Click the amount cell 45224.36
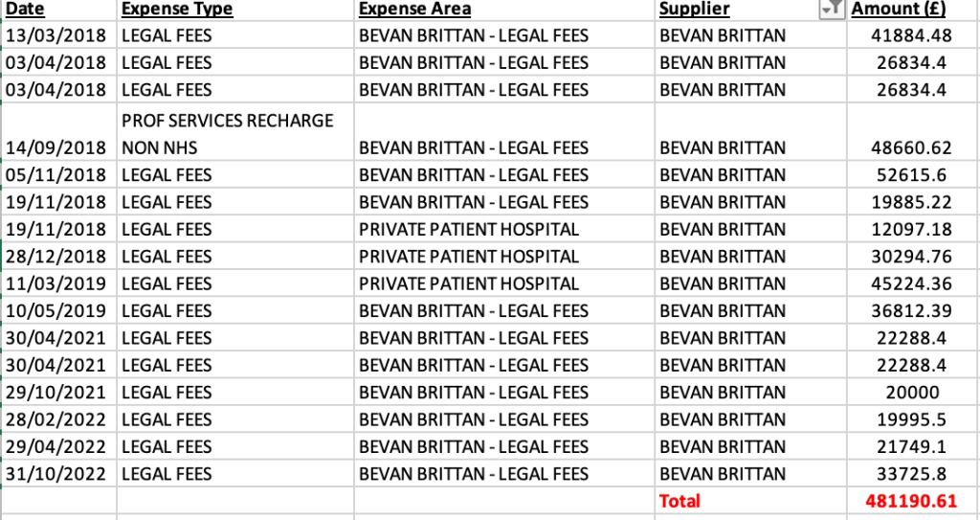980x520 pixels. (913, 283)
